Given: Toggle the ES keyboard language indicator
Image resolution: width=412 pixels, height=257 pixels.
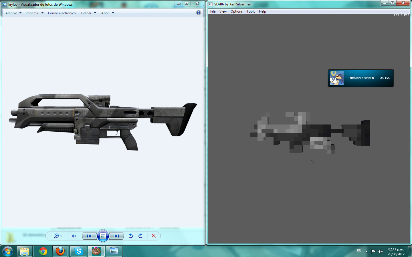Looking at the screenshot, I should pyautogui.click(x=358, y=251).
